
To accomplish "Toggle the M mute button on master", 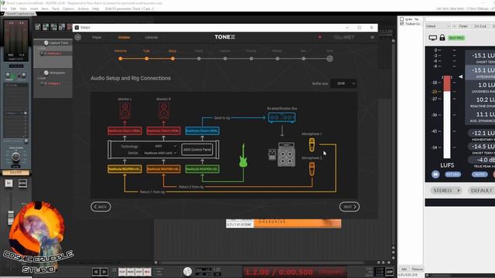I will (9, 183).
